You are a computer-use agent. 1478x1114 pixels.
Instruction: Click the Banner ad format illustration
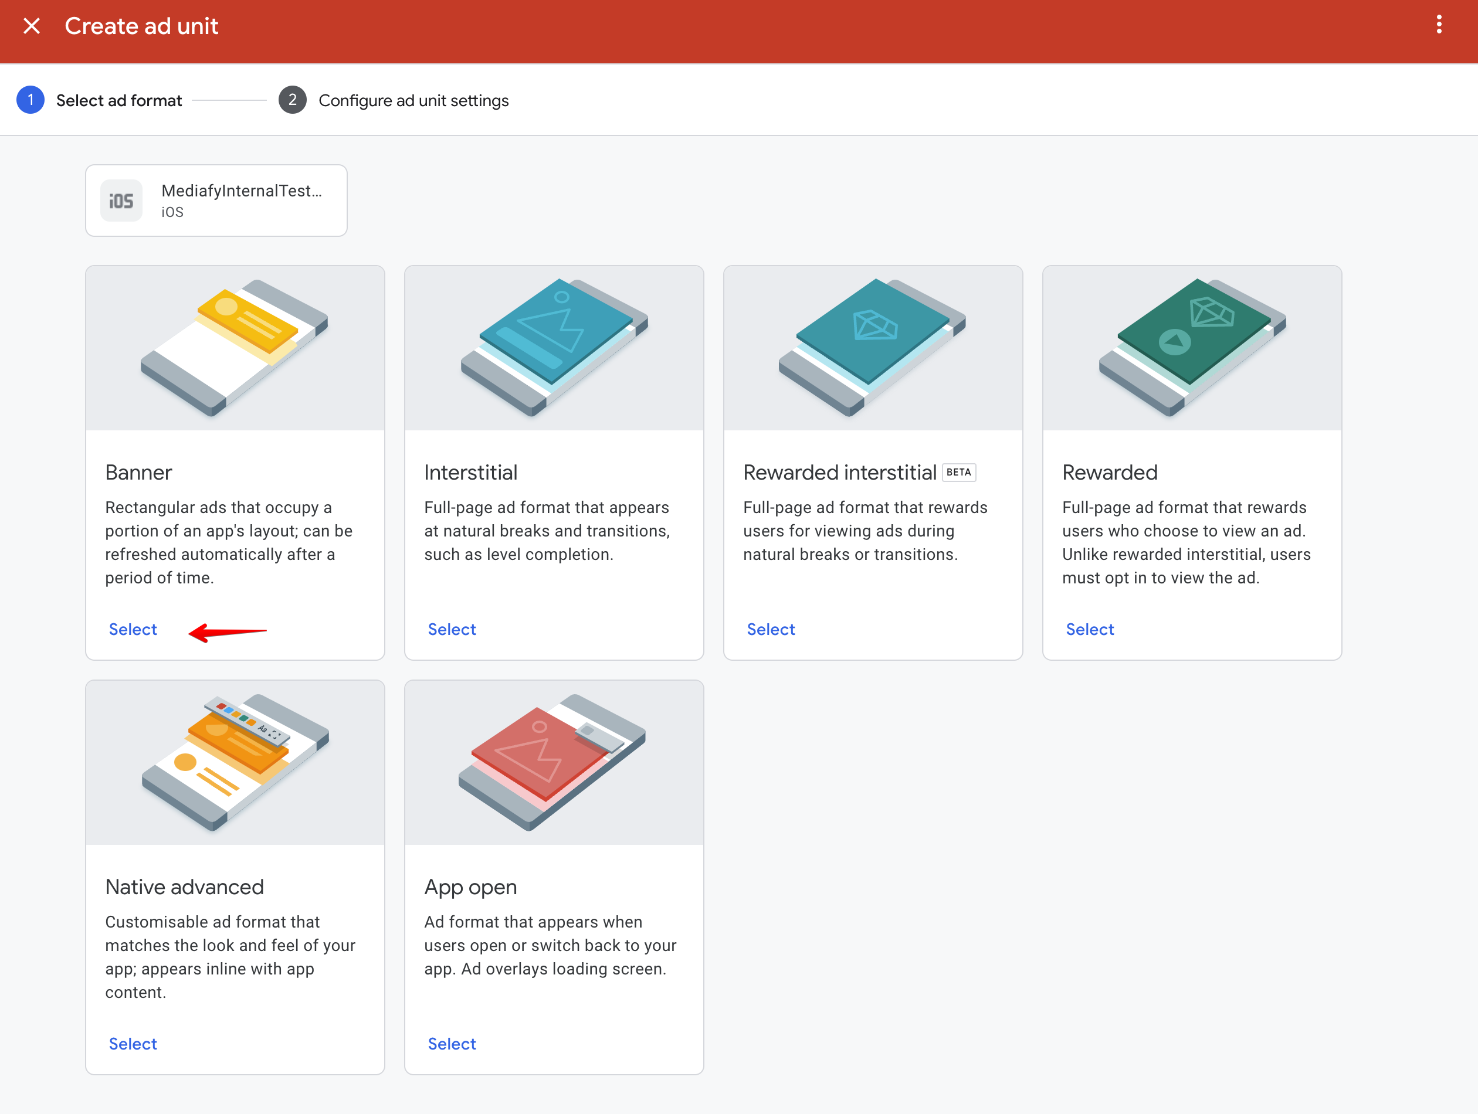235,348
